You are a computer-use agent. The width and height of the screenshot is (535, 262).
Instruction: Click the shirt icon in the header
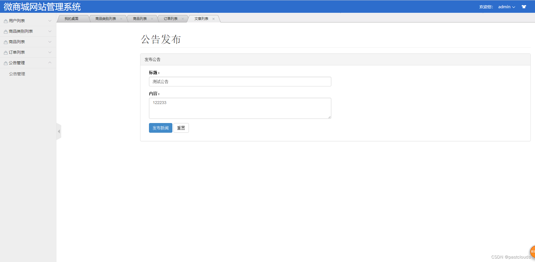[524, 7]
